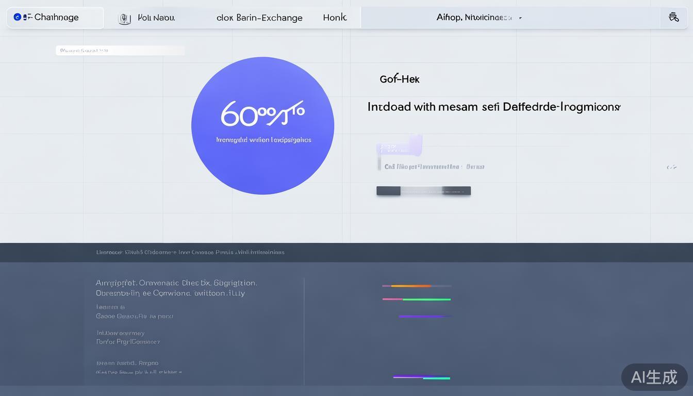693x396 pixels.
Task: Click the pink and green progress bar
Action: click(416, 299)
